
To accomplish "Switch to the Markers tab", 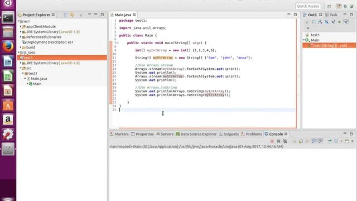I will coord(119,134).
